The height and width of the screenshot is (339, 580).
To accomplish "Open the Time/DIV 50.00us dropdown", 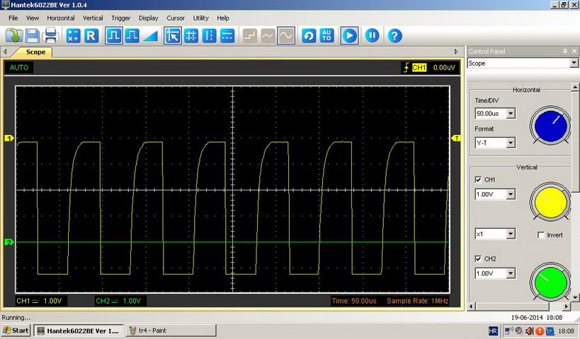I will point(511,114).
